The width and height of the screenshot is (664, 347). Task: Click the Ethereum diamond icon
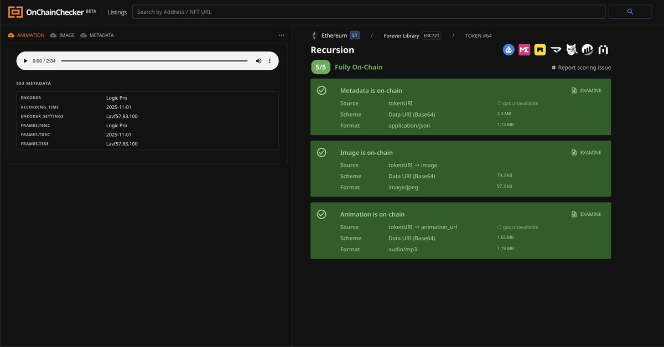315,35
